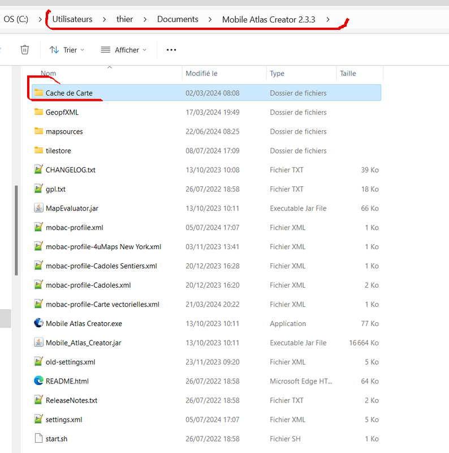Click the Mobile Atlas Creator.exe globe icon

[x=38, y=323]
